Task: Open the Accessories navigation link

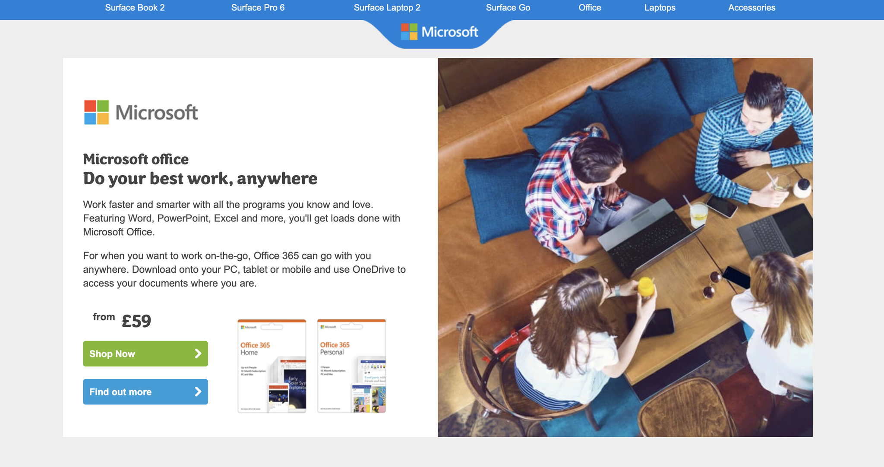Action: 751,8
